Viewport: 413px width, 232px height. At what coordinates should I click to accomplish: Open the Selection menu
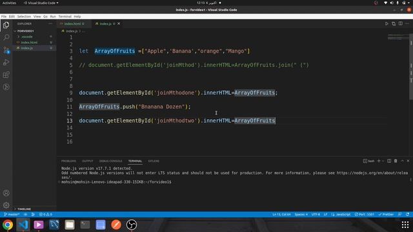(x=24, y=16)
